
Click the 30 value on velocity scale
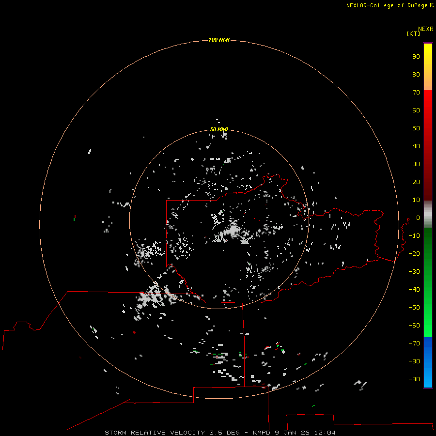coord(416,164)
